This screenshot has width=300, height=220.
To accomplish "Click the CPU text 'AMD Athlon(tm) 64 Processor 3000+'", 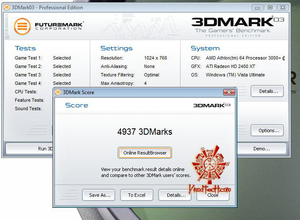I will [x=244, y=58].
